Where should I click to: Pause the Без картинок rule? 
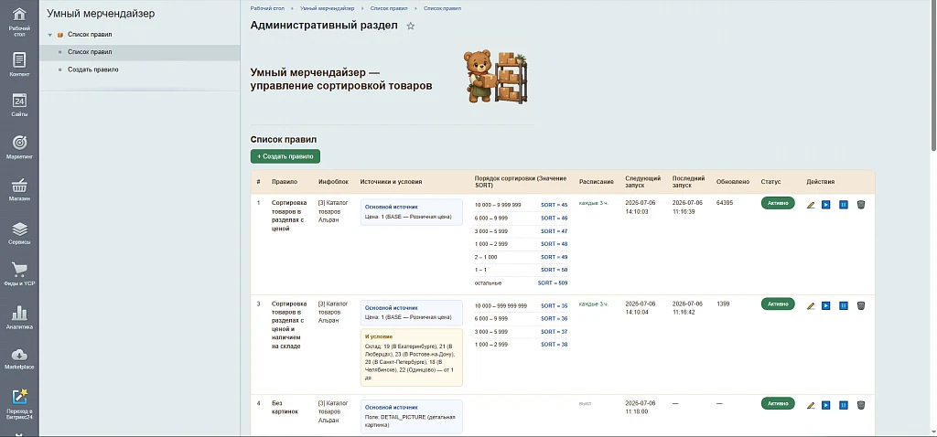843,405
